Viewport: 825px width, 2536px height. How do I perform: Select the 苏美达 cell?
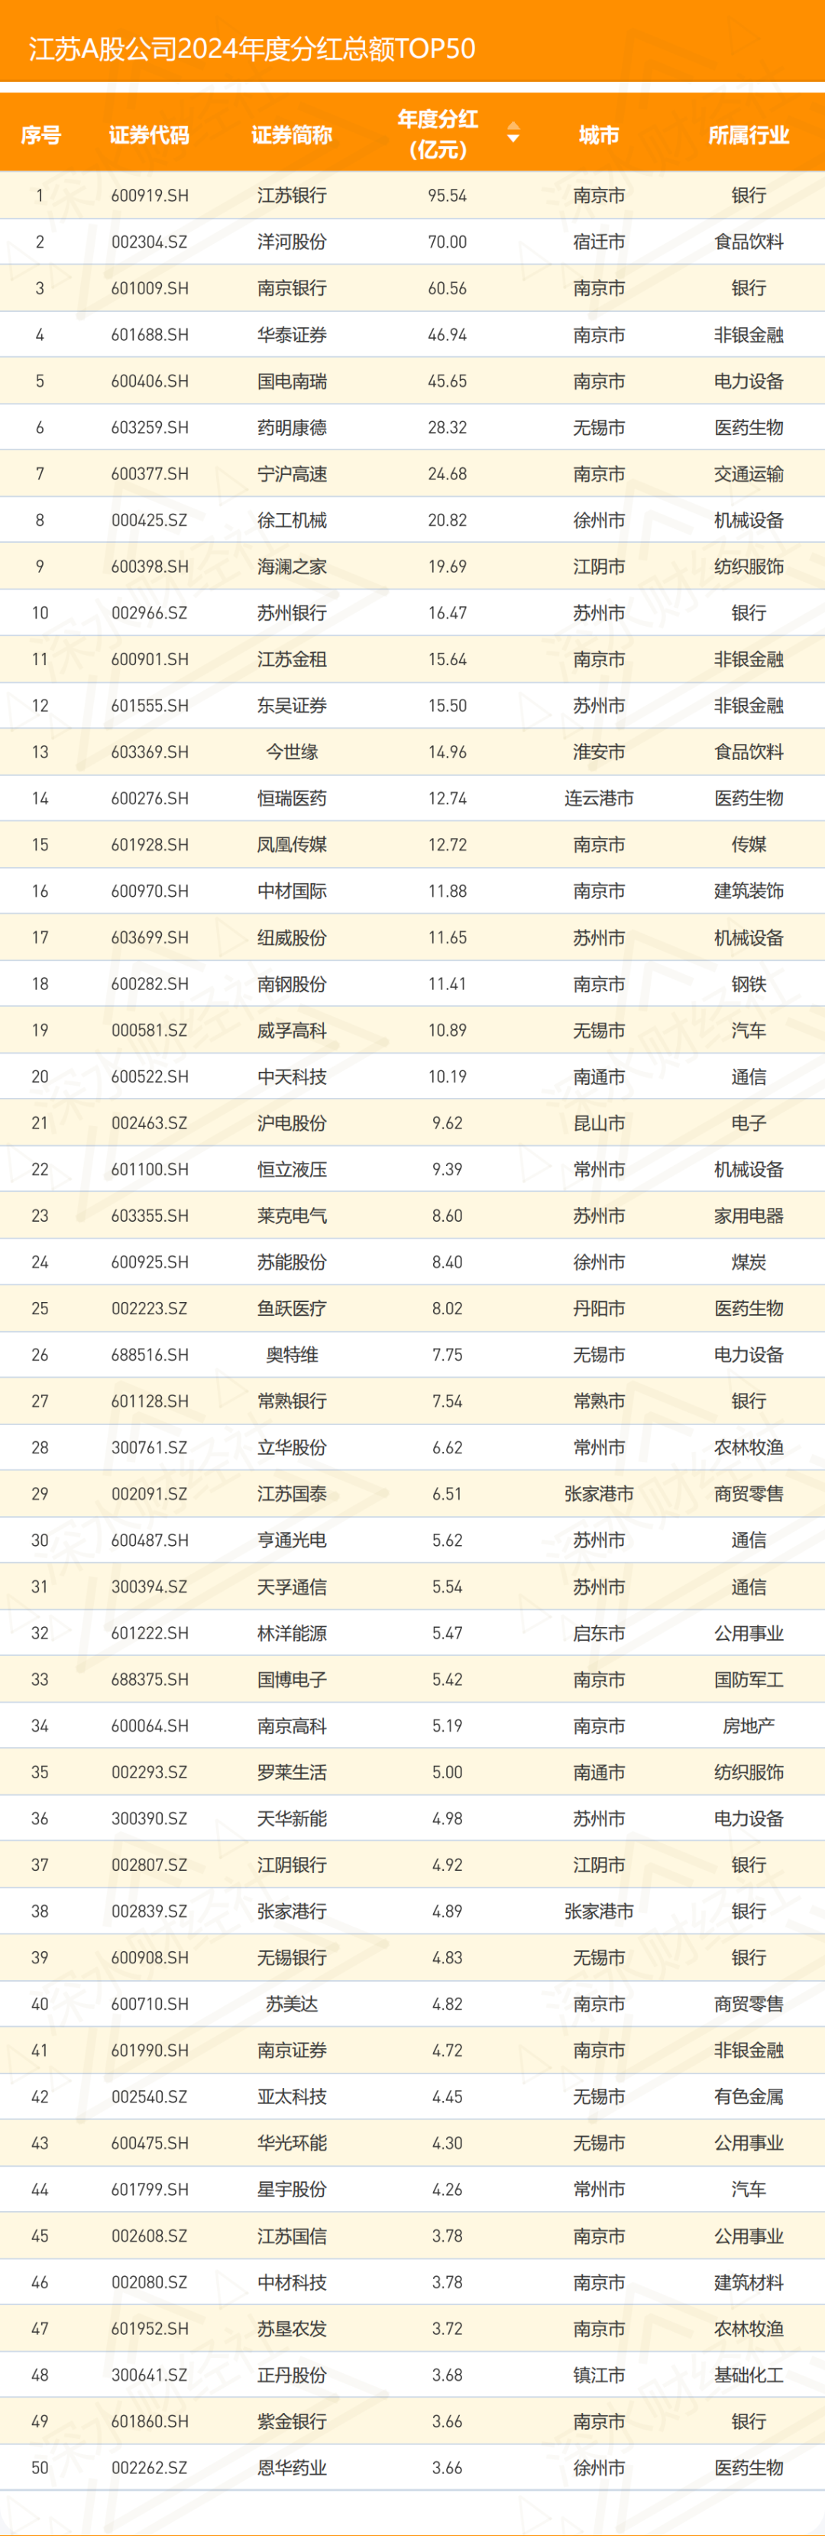292,2005
